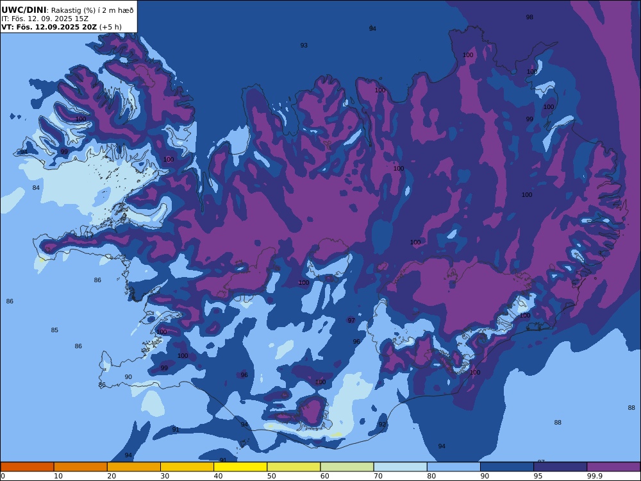
Task: Click the 0–10 dark orange legend swatch
Action: point(27,467)
